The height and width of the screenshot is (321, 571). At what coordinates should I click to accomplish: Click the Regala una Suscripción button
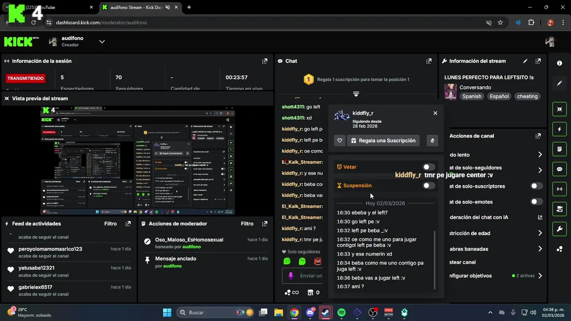tap(383, 140)
